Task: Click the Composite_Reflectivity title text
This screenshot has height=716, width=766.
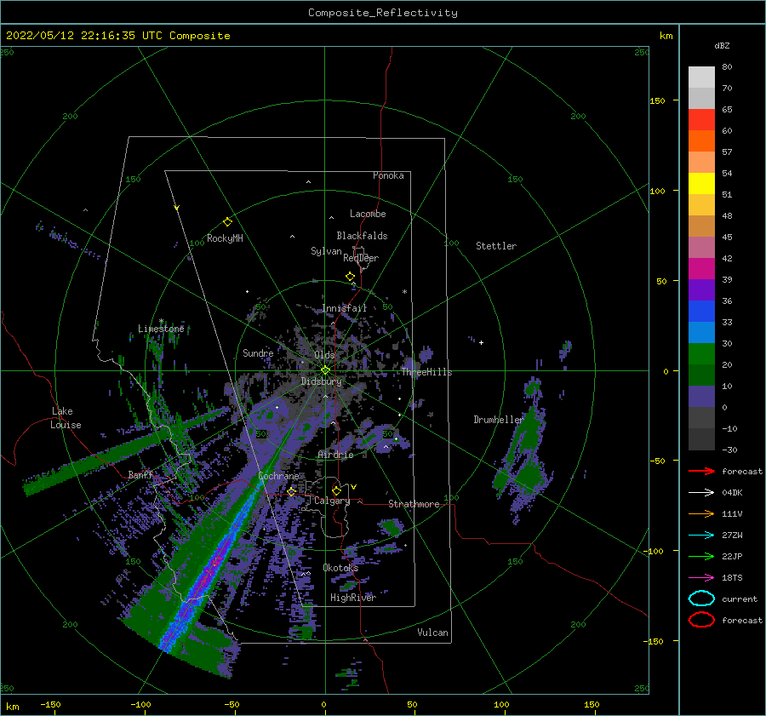Action: click(383, 13)
